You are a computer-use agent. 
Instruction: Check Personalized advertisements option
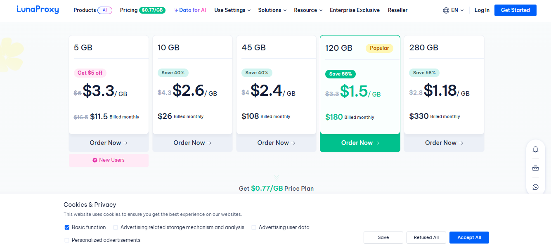[67, 240]
